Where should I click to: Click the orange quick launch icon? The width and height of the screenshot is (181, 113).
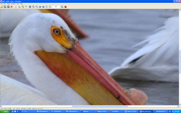click(15, 111)
